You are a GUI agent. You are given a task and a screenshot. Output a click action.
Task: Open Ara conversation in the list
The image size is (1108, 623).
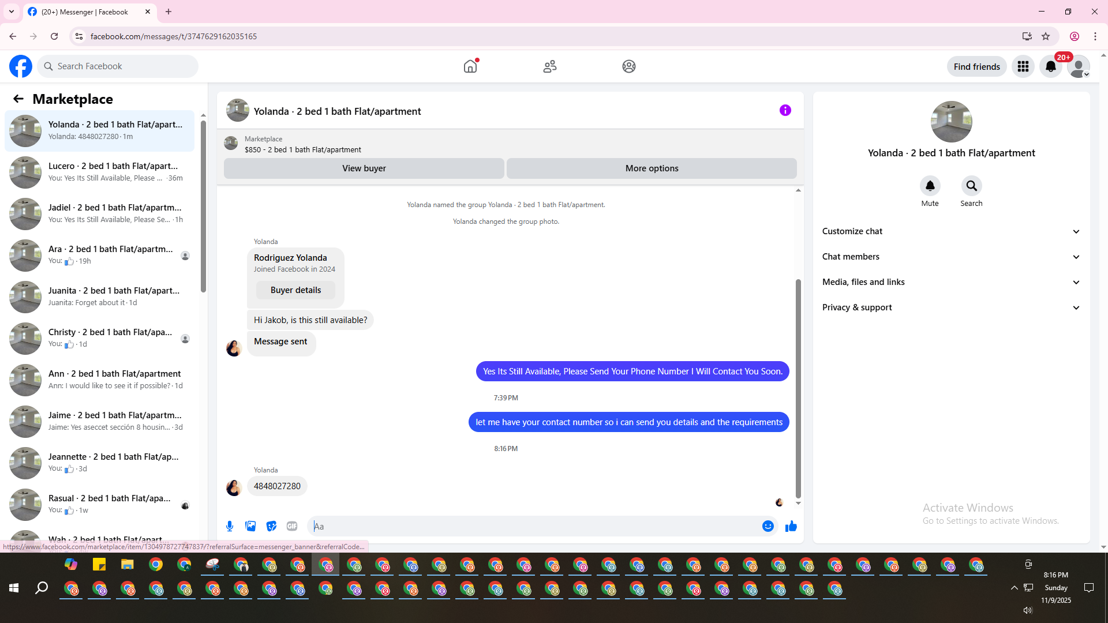point(99,255)
